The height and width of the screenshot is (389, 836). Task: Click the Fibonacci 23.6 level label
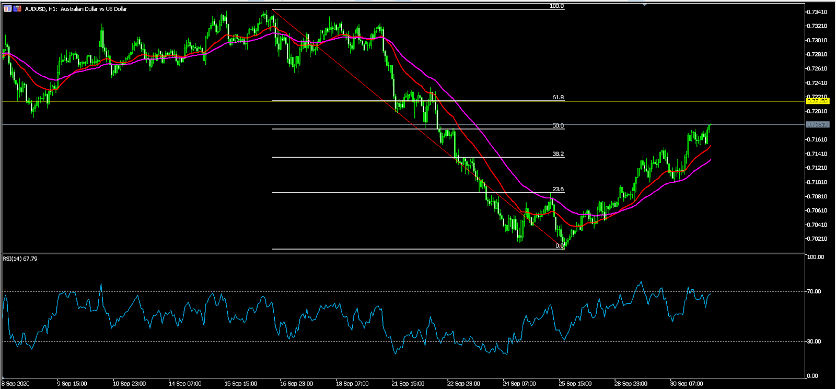(x=558, y=190)
